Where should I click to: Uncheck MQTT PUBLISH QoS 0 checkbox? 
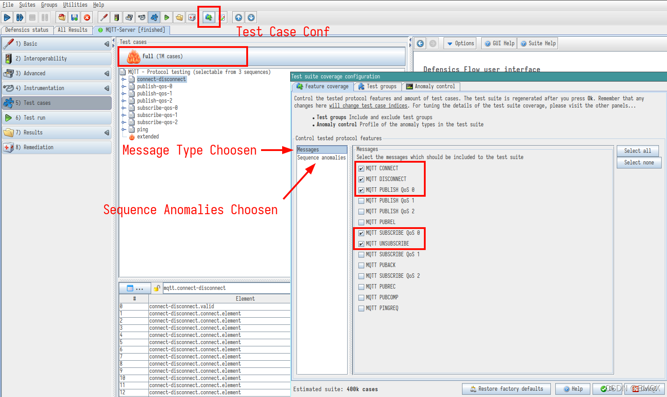point(361,190)
